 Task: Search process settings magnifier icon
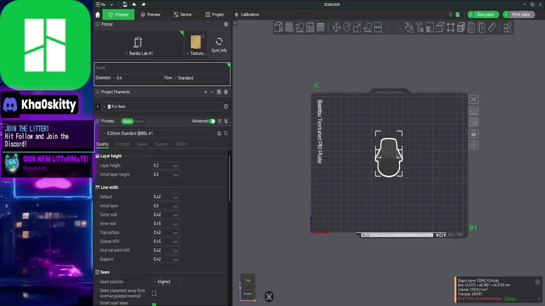226,133
